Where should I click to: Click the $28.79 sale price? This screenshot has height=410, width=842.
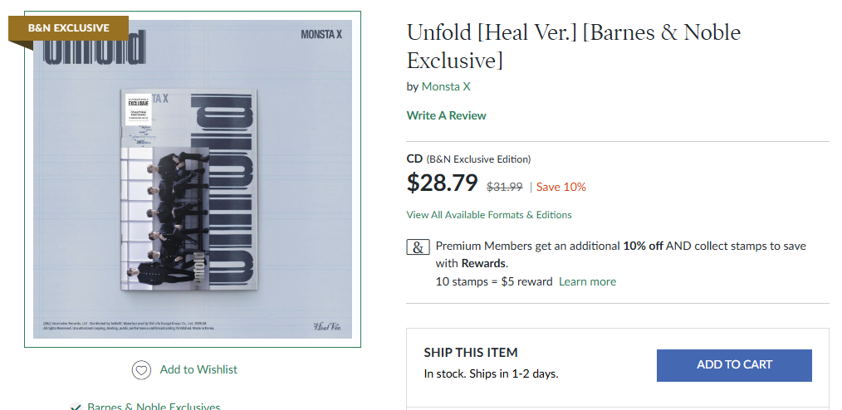(442, 183)
